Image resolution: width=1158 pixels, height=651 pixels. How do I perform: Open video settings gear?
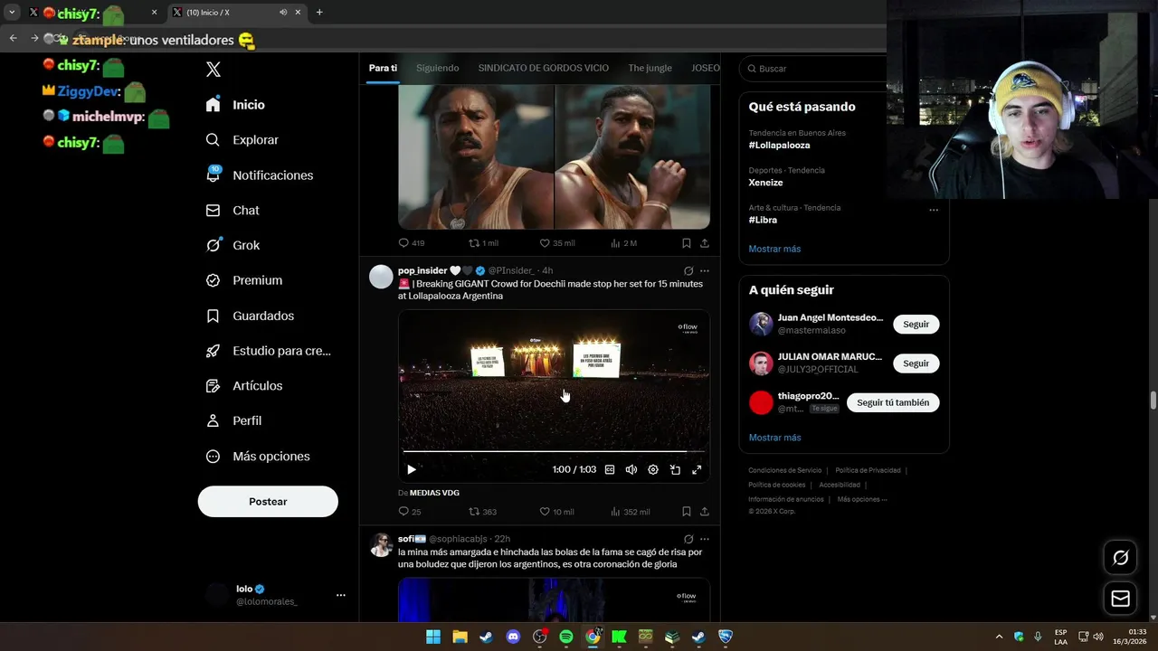653,470
